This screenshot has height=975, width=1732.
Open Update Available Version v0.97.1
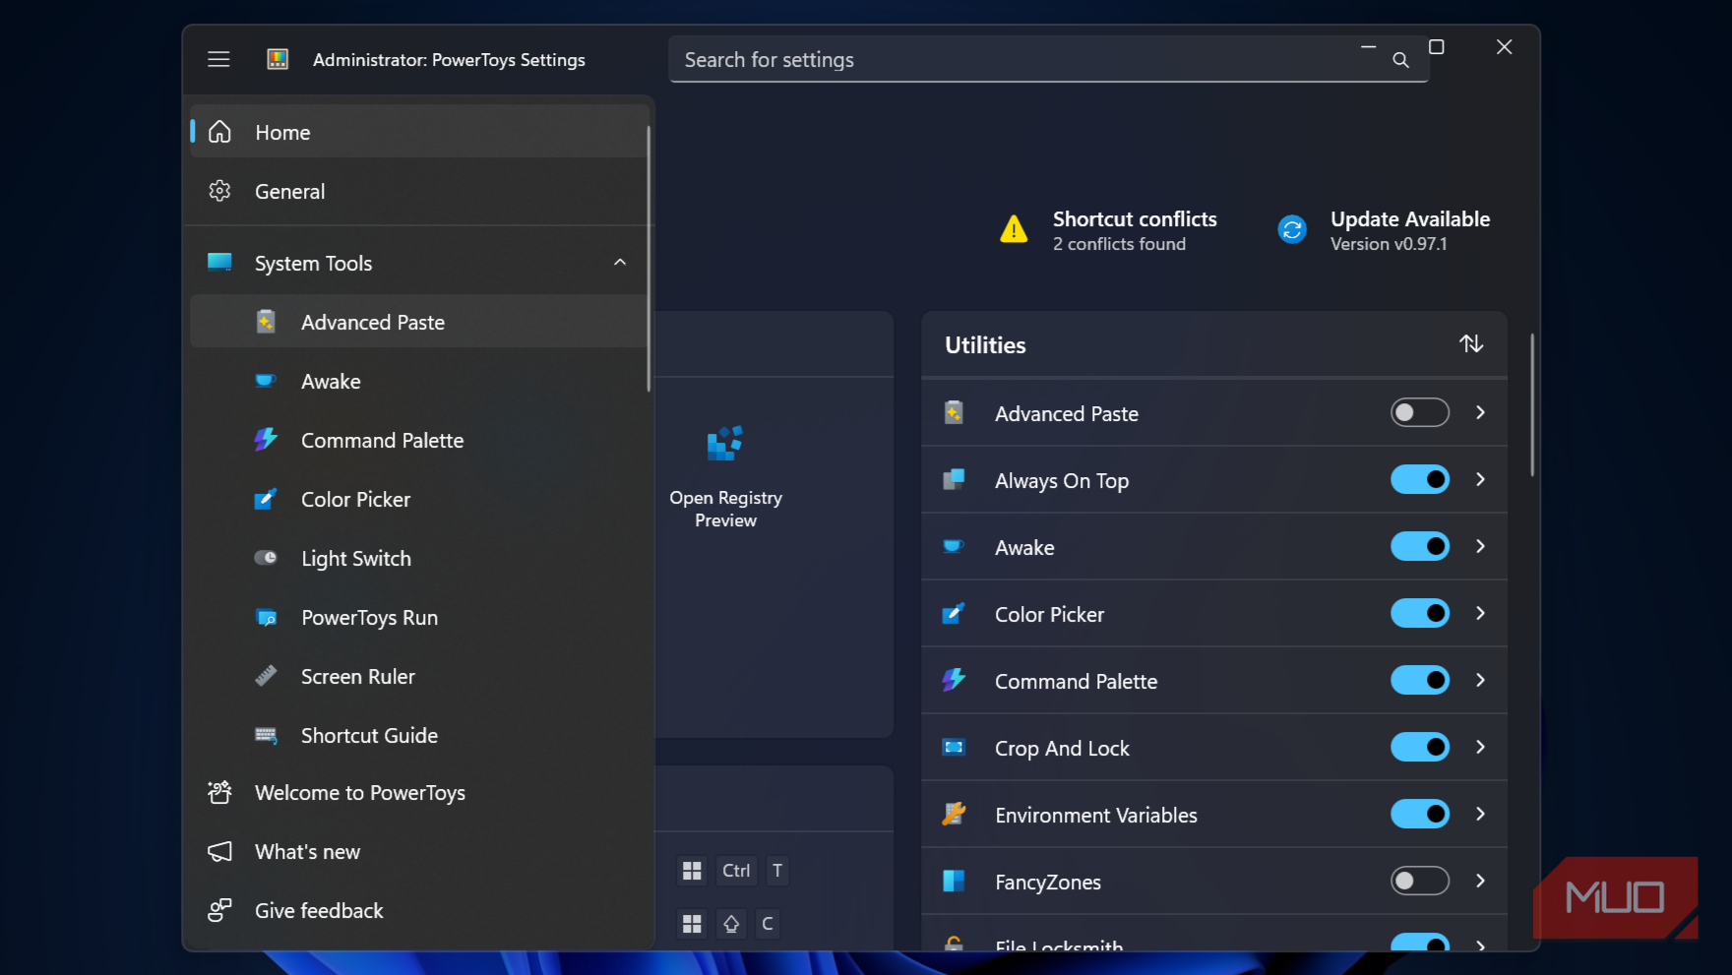pos(1384,230)
